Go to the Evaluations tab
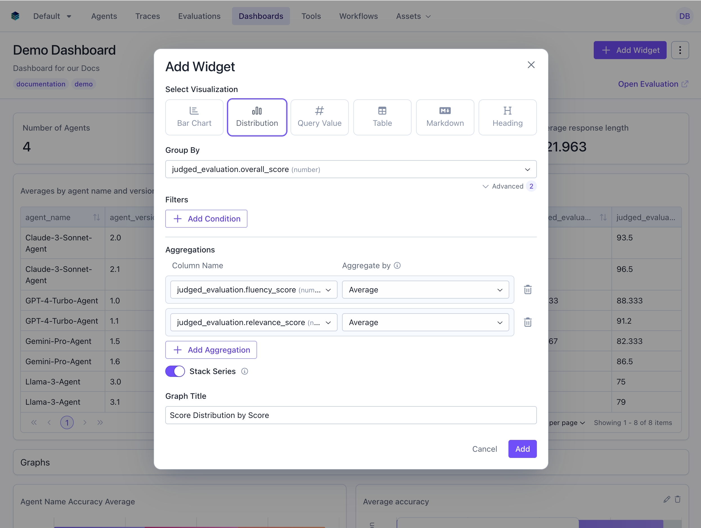701x528 pixels. click(x=199, y=16)
